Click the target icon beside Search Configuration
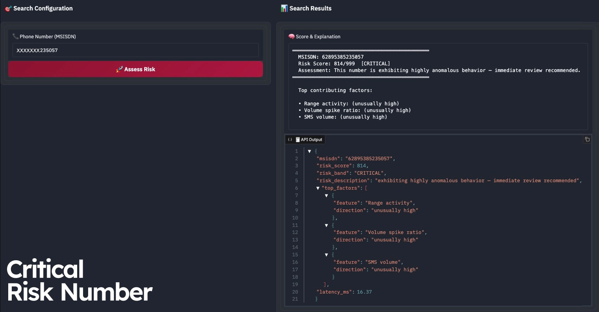Viewport: 599px width, 312px height. tap(8, 8)
